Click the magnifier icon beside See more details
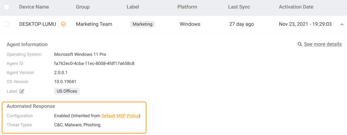347x135 pixels. (300, 44)
